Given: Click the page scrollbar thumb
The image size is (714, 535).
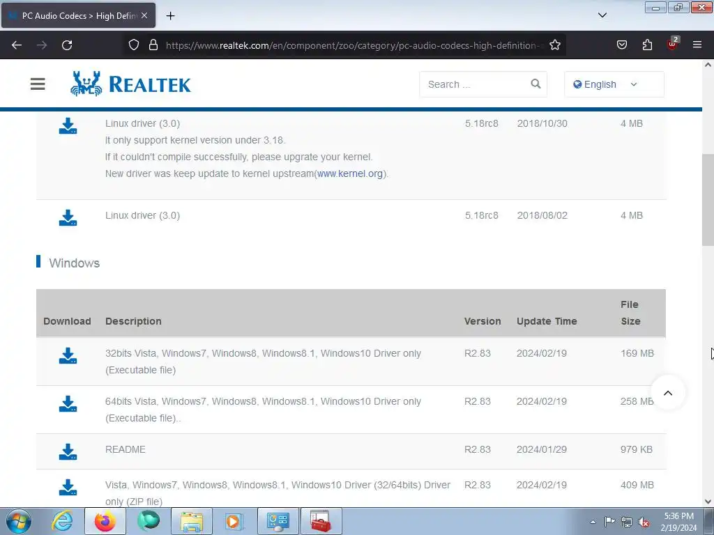Looking at the screenshot, I should (x=708, y=200).
